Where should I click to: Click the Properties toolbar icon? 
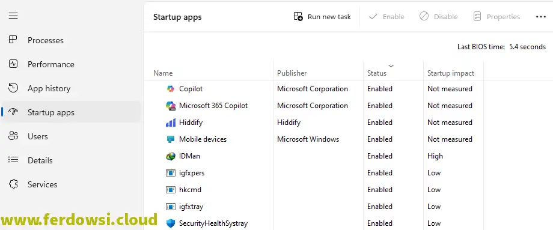(477, 17)
